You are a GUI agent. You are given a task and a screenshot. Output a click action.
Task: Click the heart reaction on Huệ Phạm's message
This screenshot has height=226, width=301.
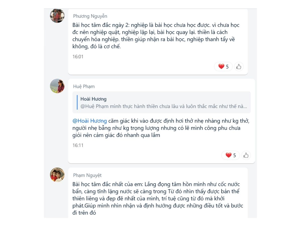(x=231, y=155)
